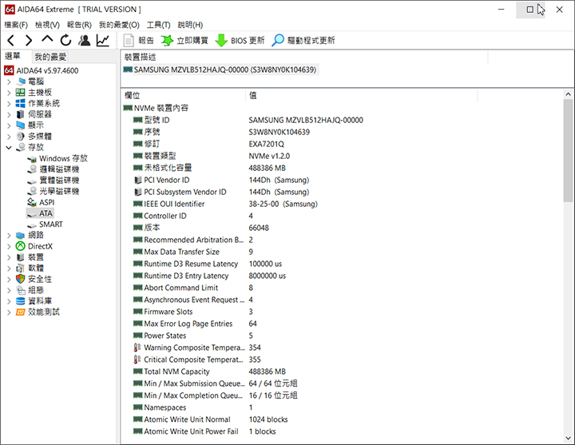Refresh the page with the circular arrow

(x=65, y=40)
